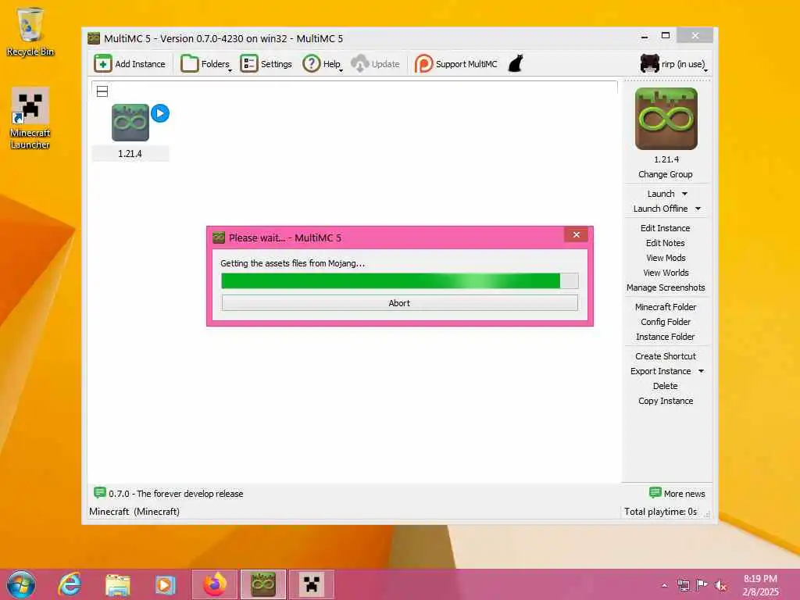Click the Minecraft creeper taskbar button
This screenshot has height=600, width=800.
coord(311,584)
